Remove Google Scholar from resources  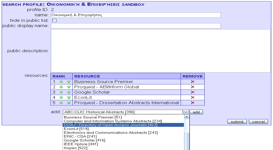pos(192,92)
